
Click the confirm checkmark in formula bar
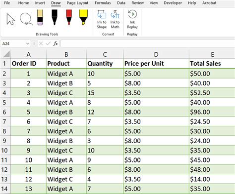tap(48, 43)
